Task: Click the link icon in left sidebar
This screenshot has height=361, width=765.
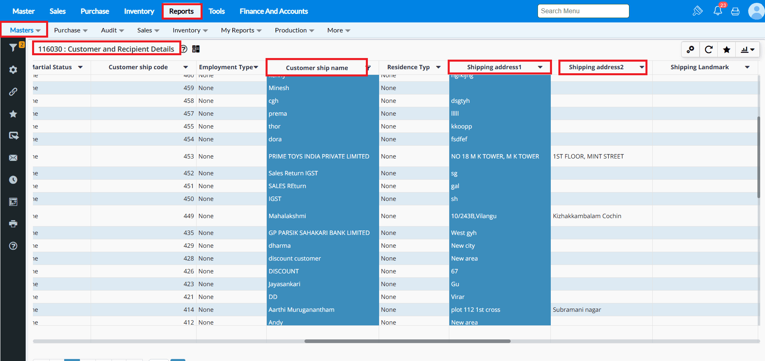Action: [x=13, y=92]
